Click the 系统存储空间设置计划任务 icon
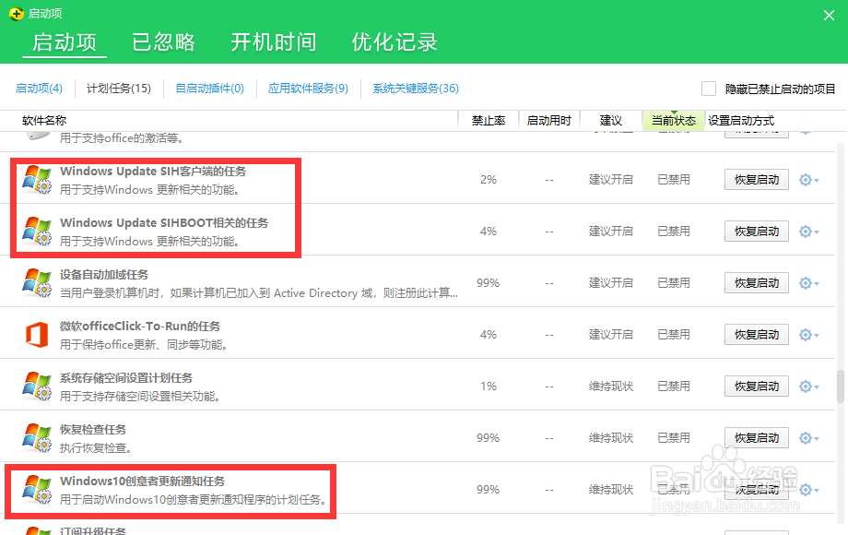 pyautogui.click(x=37, y=386)
